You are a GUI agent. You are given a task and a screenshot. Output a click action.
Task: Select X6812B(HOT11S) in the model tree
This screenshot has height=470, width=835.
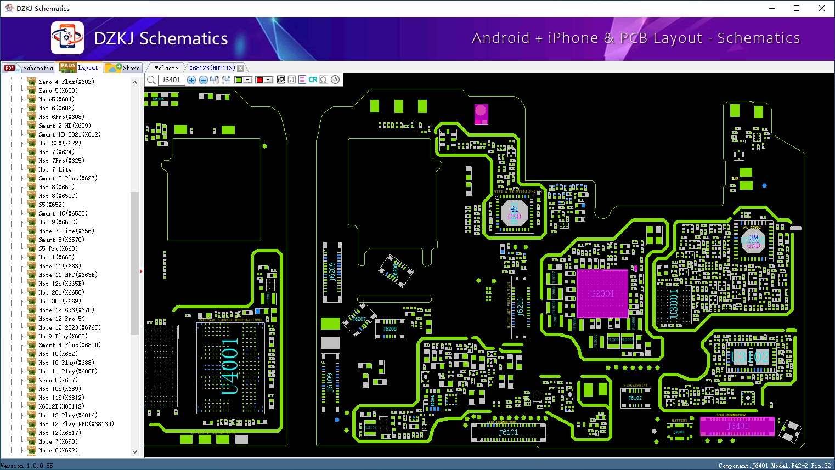pos(61,406)
